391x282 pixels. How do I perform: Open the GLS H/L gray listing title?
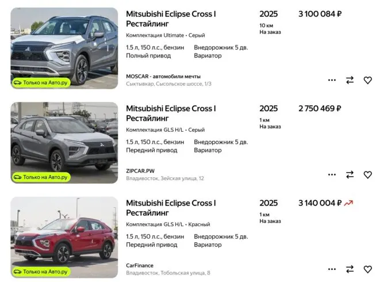(x=171, y=113)
